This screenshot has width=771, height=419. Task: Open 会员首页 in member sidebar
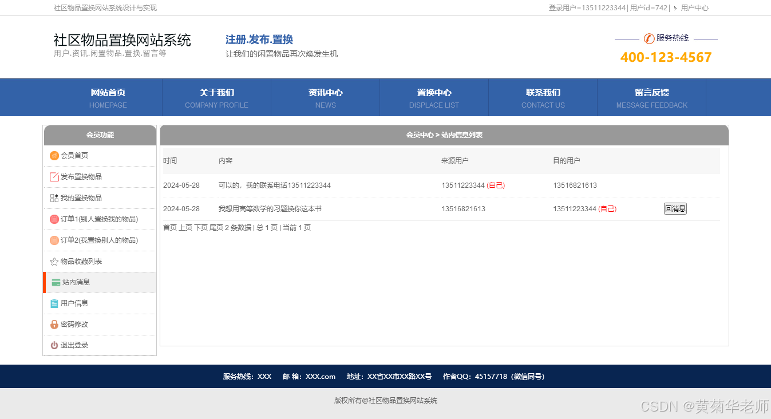[x=74, y=156]
